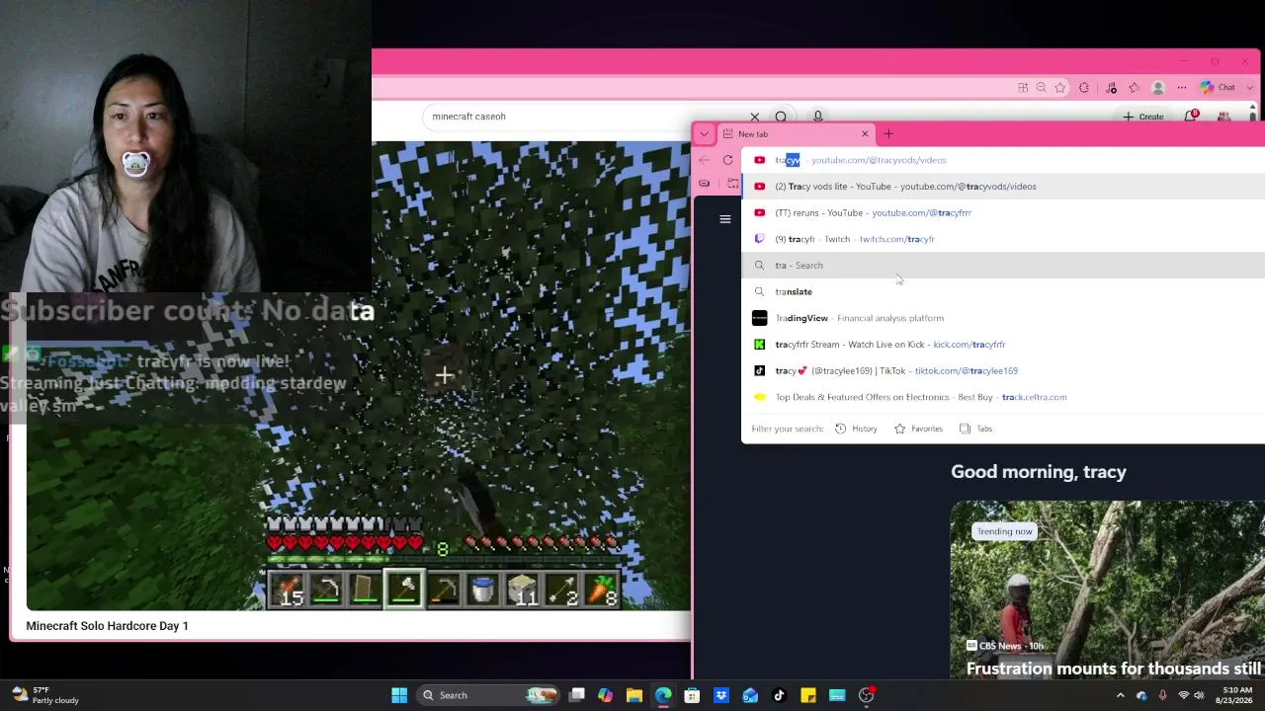
Task: Click the YouTube Create button
Action: click(1142, 117)
